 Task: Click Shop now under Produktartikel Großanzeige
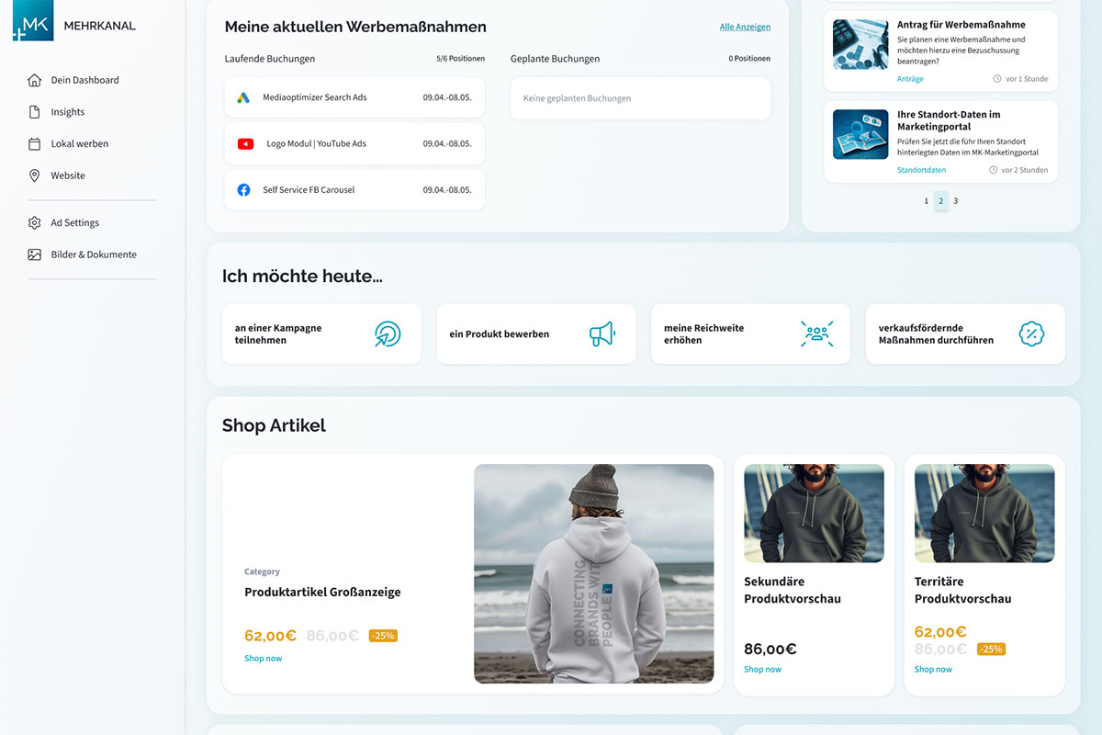[264, 659]
